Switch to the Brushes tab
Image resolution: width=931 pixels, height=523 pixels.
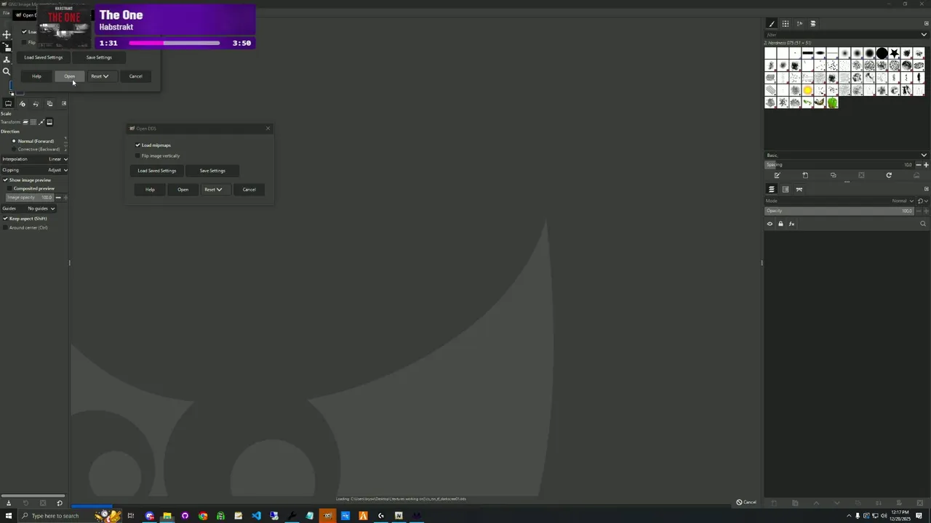pyautogui.click(x=772, y=24)
